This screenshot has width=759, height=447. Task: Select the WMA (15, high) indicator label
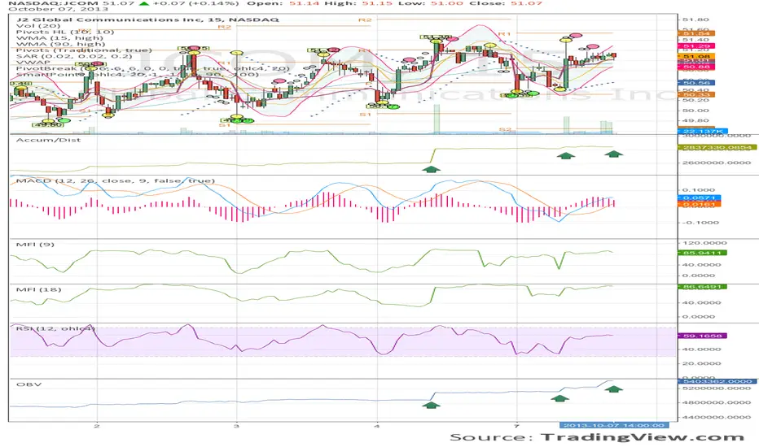tap(59, 37)
